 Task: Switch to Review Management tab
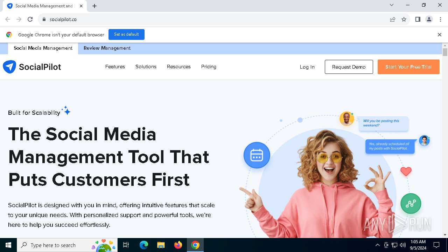click(107, 48)
